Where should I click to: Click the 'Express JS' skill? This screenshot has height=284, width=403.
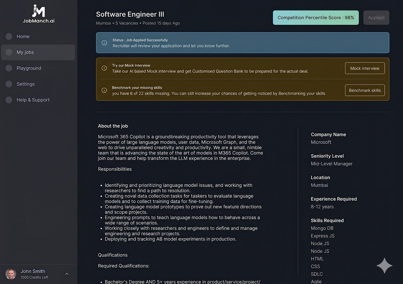323,236
